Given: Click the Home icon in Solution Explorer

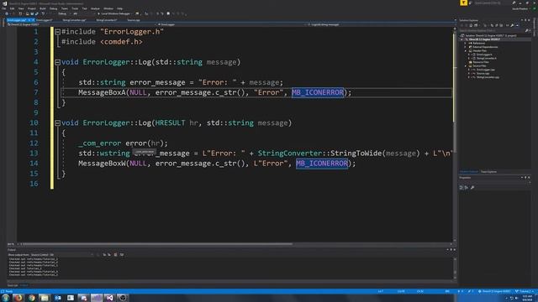Looking at the screenshot, I should tap(471, 25).
